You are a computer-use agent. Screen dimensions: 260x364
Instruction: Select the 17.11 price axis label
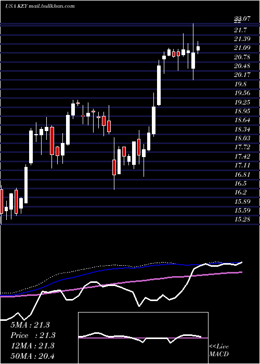242,165
